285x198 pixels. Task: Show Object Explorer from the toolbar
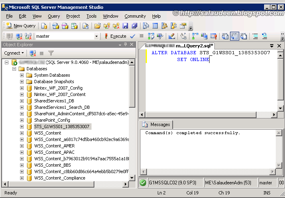pos(164,26)
